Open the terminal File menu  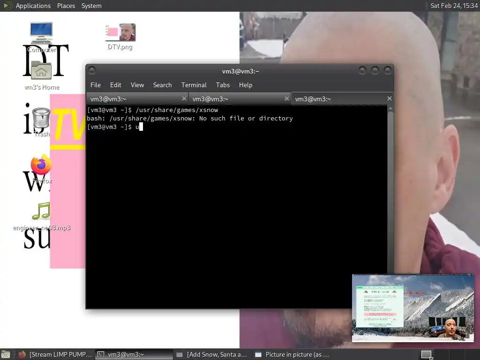click(96, 85)
